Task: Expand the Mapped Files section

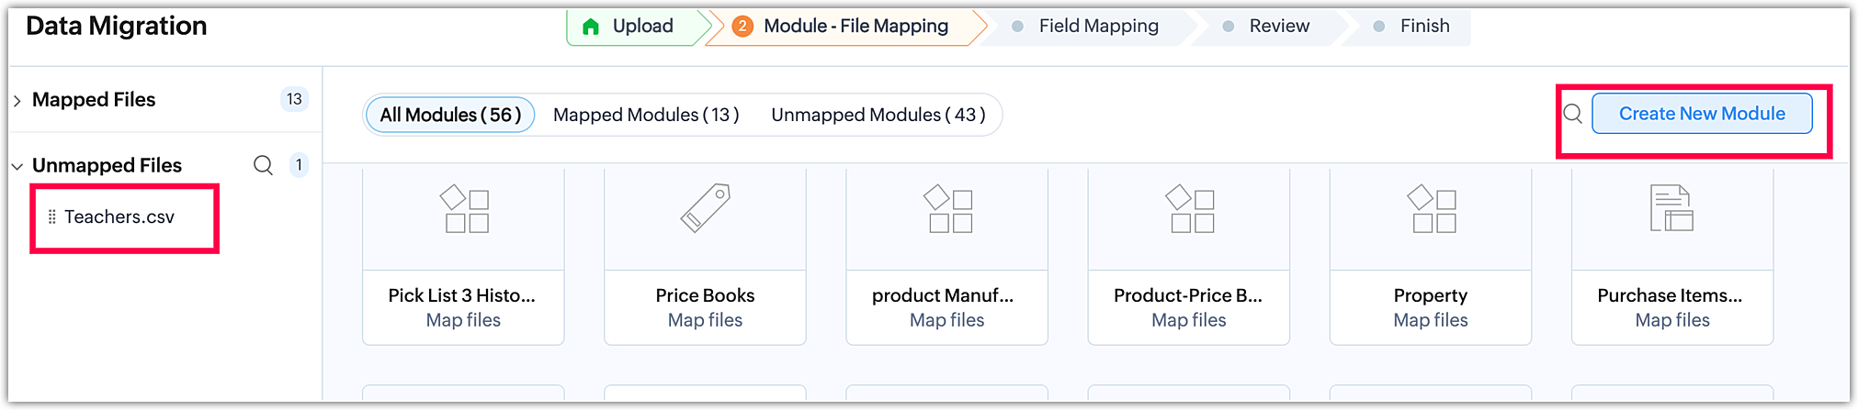Action: pyautogui.click(x=17, y=101)
